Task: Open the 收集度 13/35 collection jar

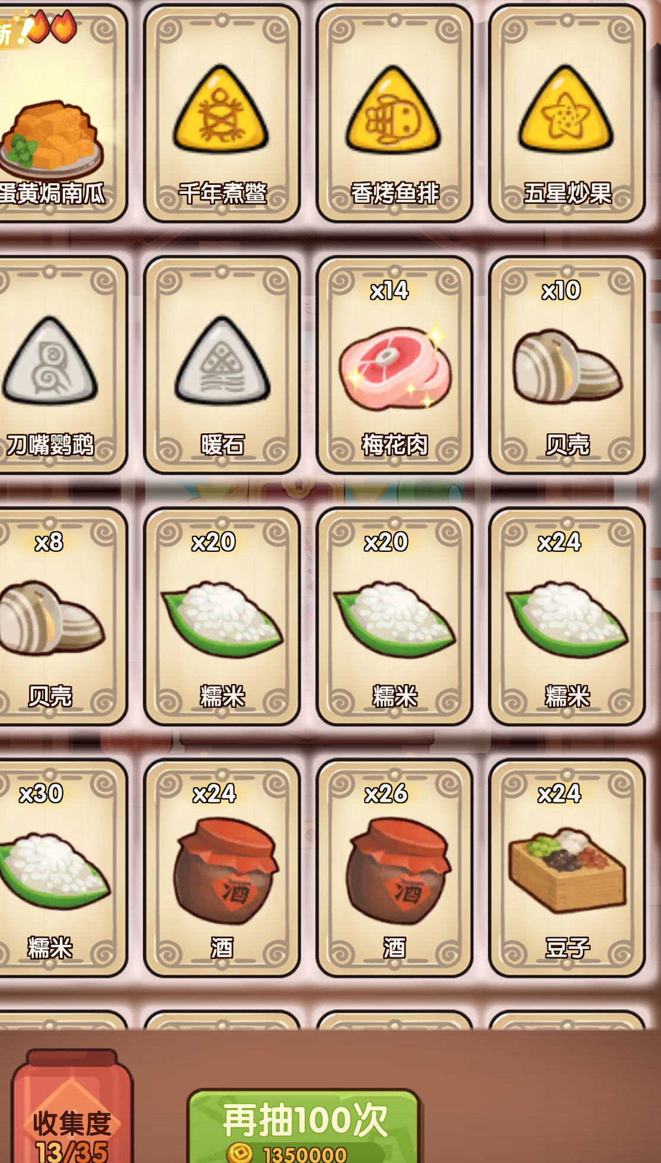Action: pos(72,1107)
